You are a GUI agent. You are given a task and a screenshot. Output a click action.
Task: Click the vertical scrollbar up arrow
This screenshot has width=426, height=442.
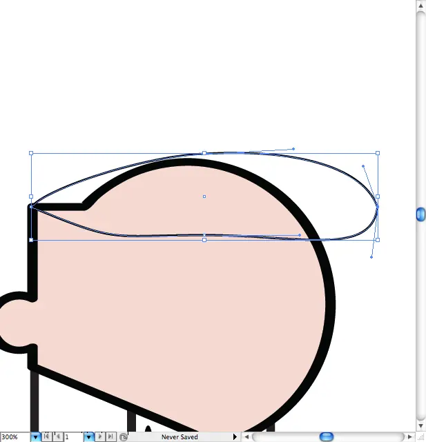(420, 6)
